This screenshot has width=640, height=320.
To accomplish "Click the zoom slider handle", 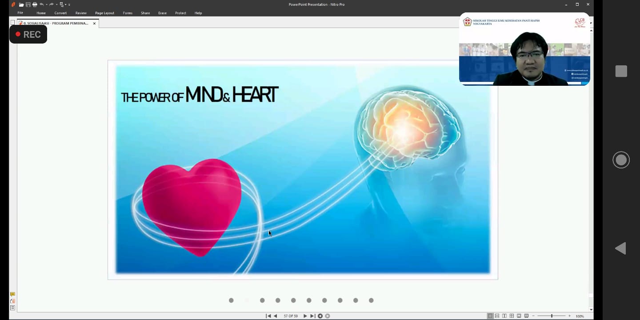I will click(552, 316).
